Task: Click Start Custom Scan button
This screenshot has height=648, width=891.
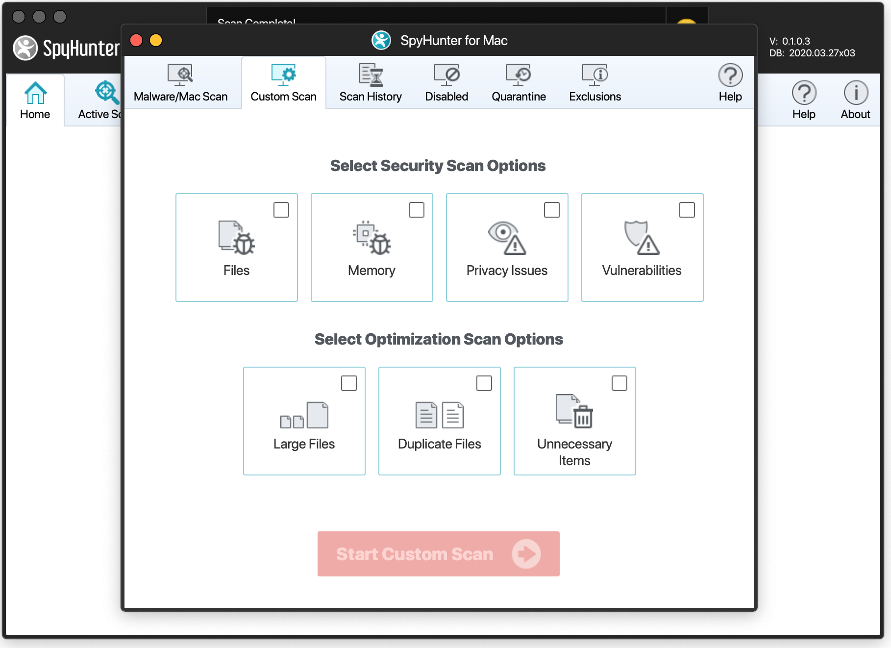Action: 439,554
